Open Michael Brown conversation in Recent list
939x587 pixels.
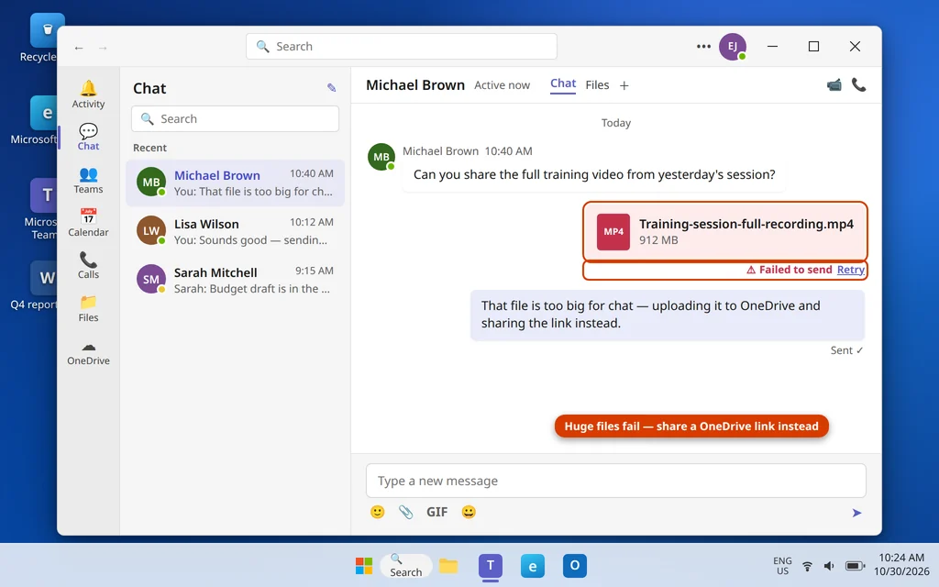tap(235, 183)
